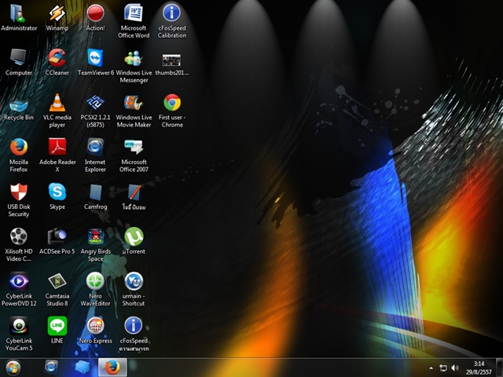Select cFosSpeed Calibration icon
The width and height of the screenshot is (503, 377).
pyautogui.click(x=172, y=13)
